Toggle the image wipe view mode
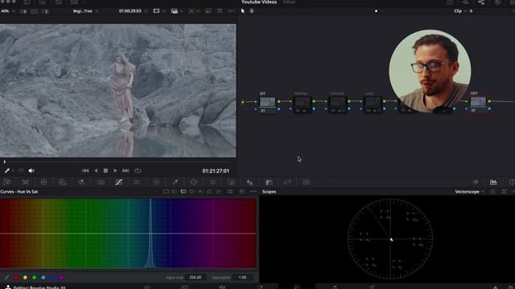Image resolution: width=515 pixels, height=289 pixels. (23, 11)
